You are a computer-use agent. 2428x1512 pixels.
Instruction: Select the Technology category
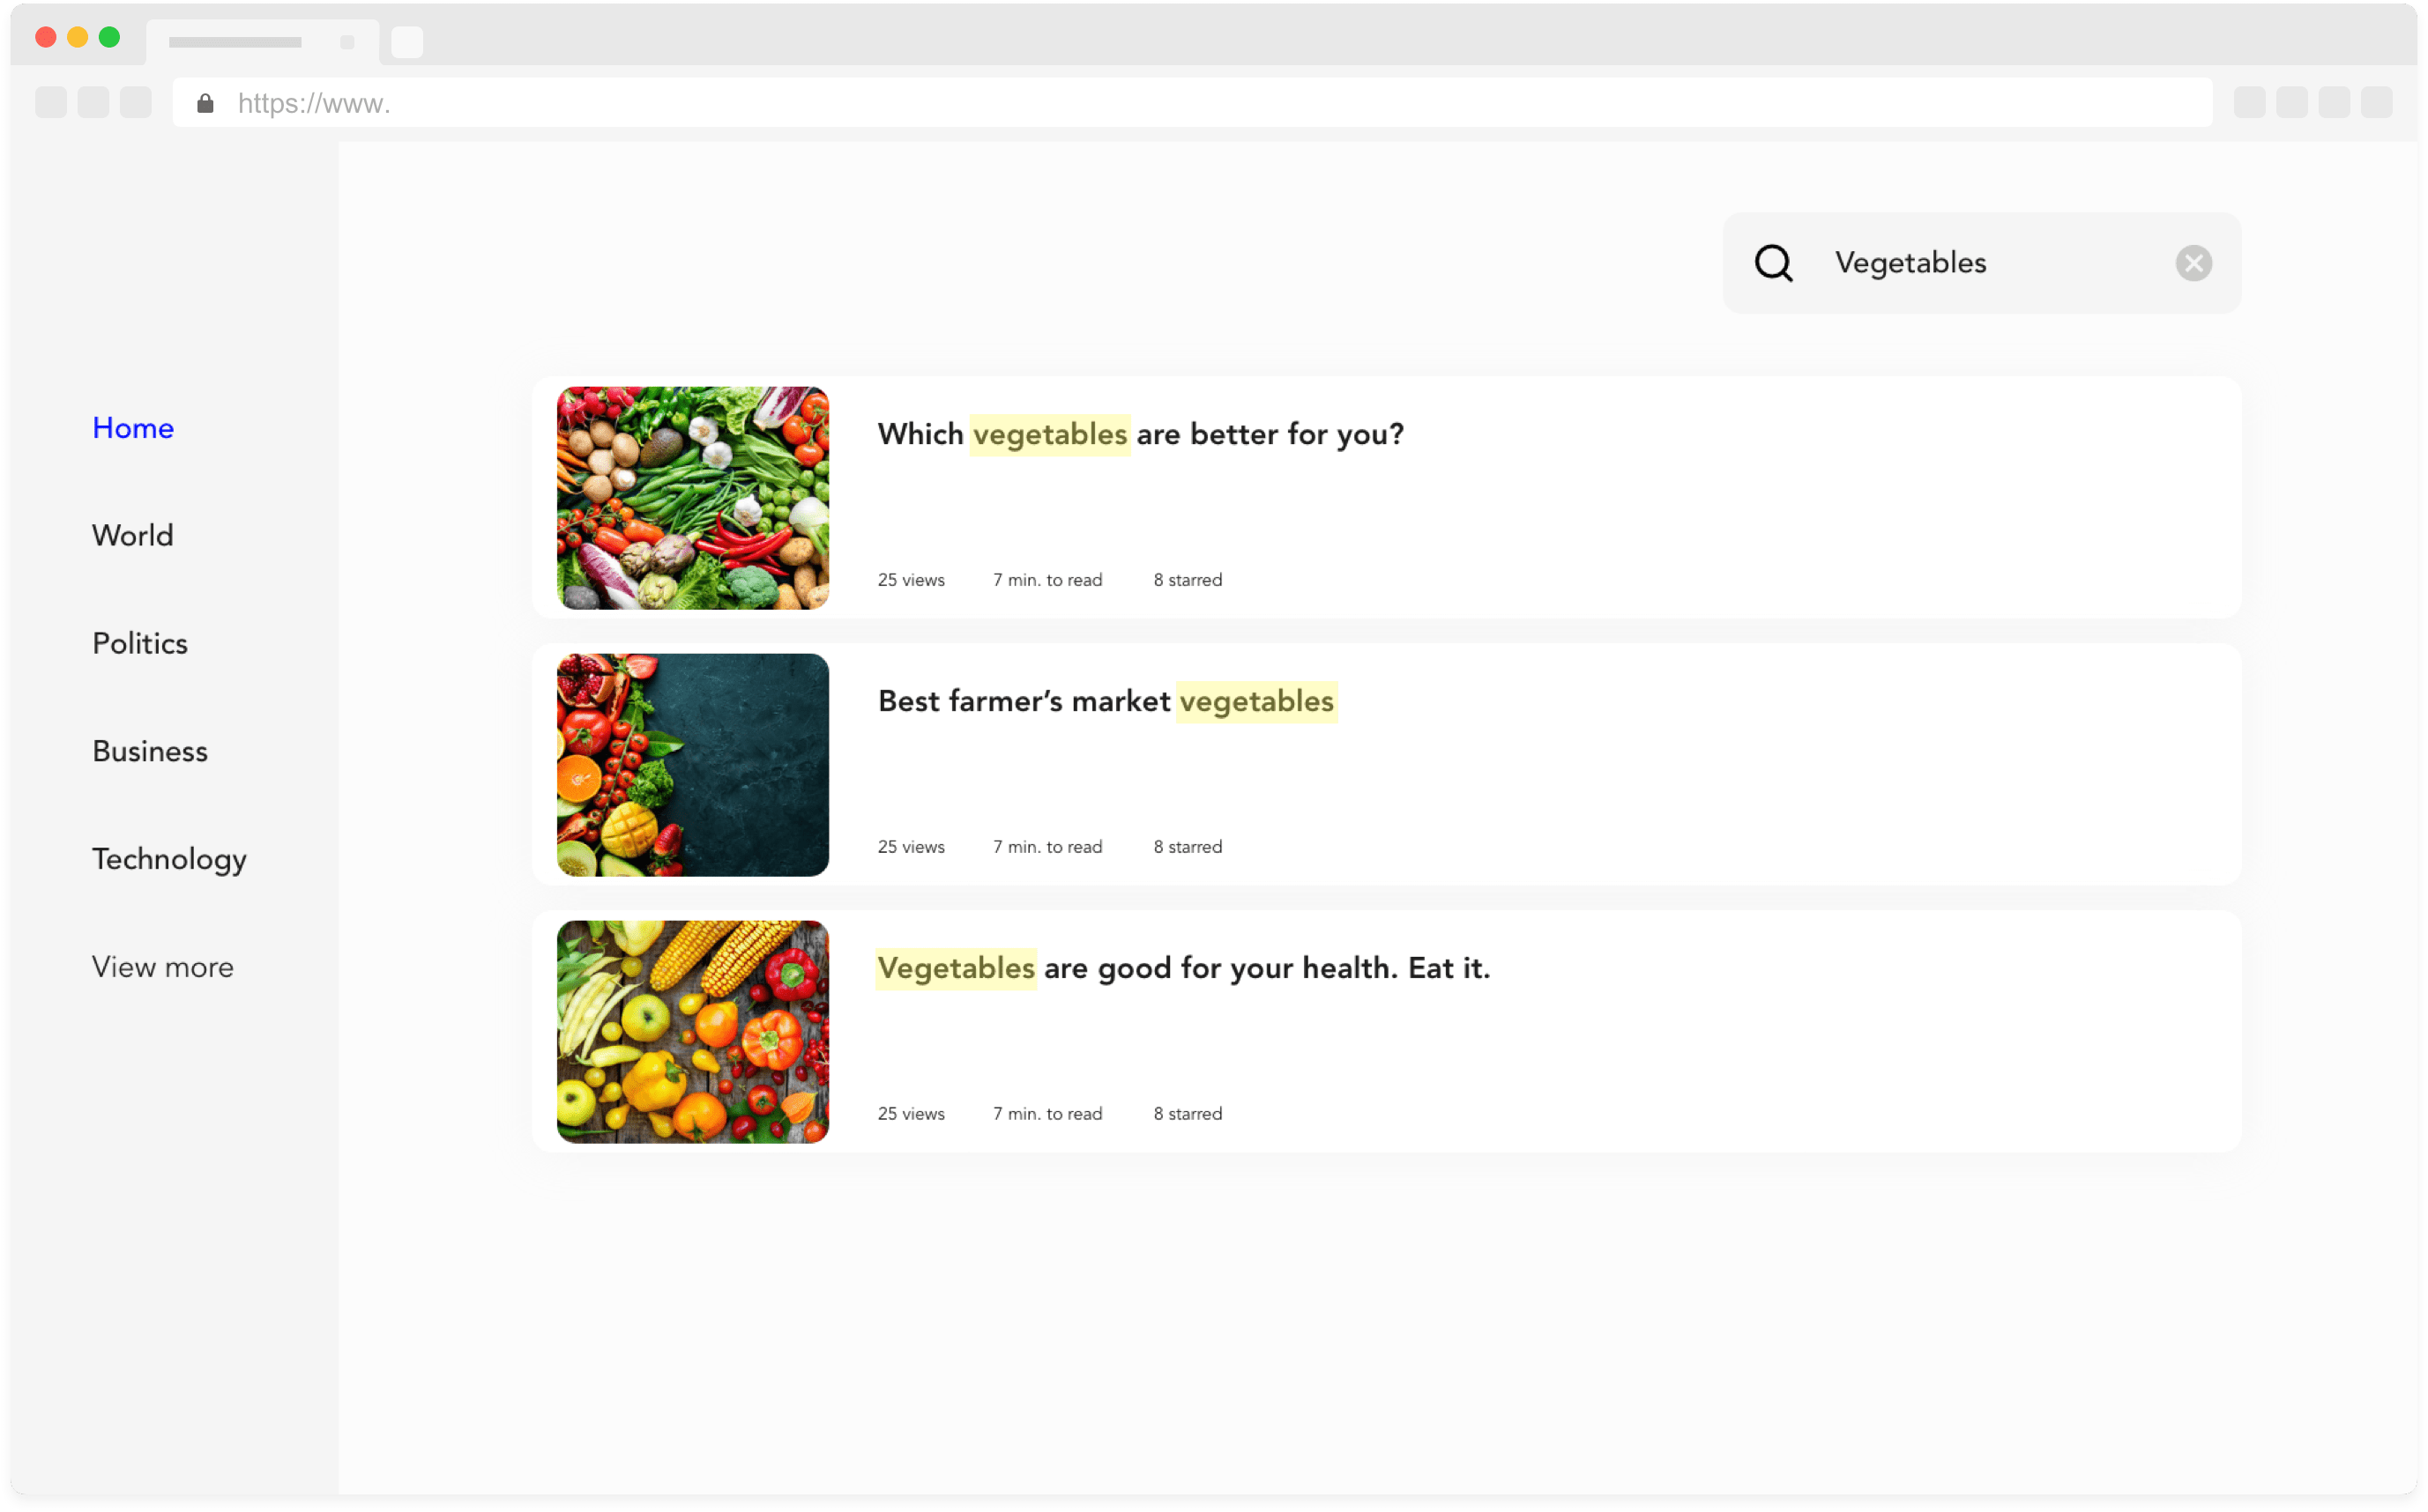tap(169, 859)
